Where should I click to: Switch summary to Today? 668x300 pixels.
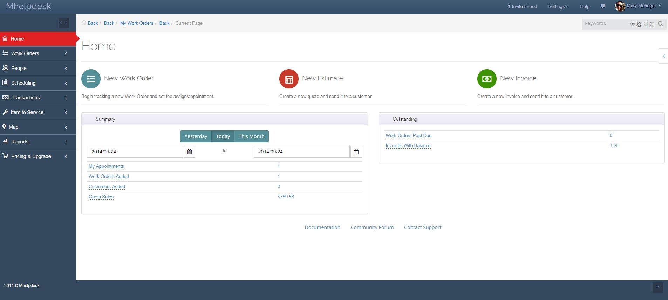pyautogui.click(x=223, y=136)
